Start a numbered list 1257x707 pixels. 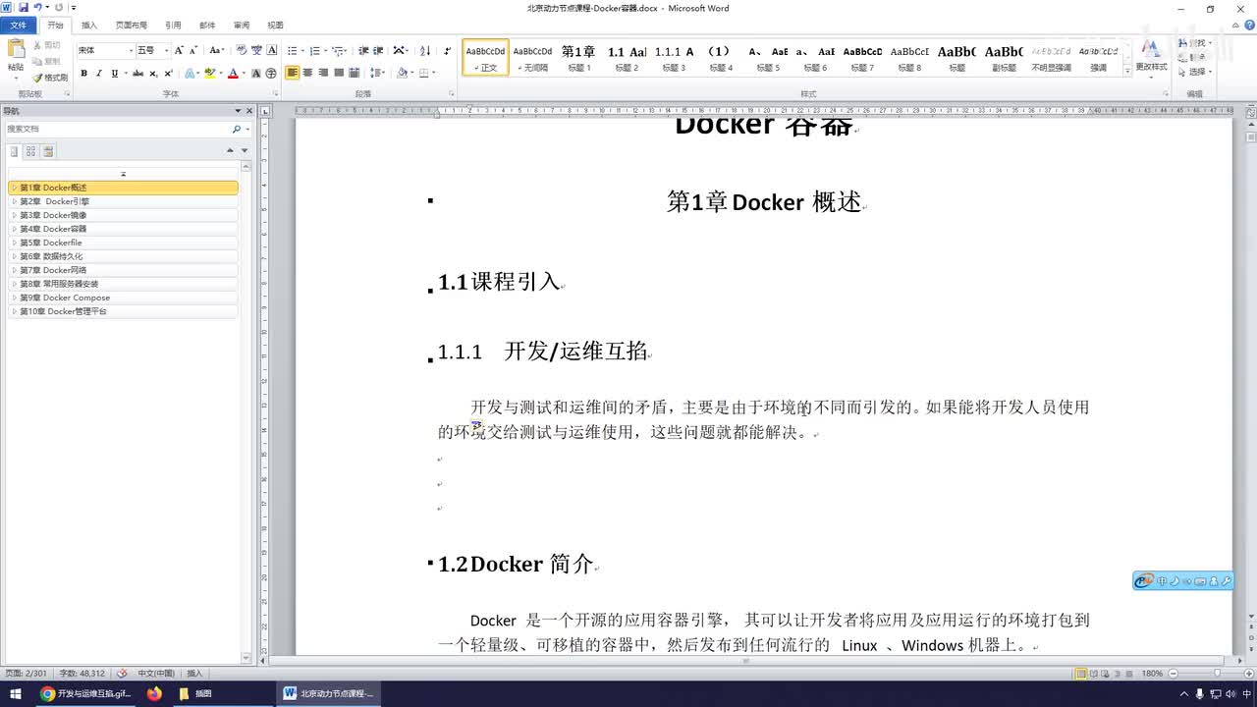click(x=314, y=50)
